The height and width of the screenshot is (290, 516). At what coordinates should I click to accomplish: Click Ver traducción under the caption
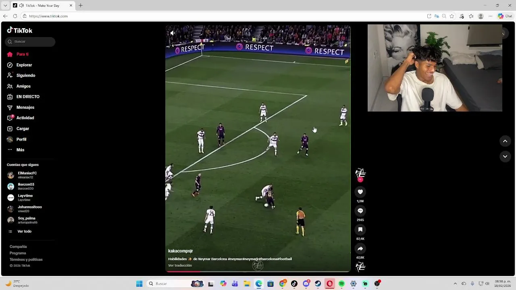(x=180, y=265)
